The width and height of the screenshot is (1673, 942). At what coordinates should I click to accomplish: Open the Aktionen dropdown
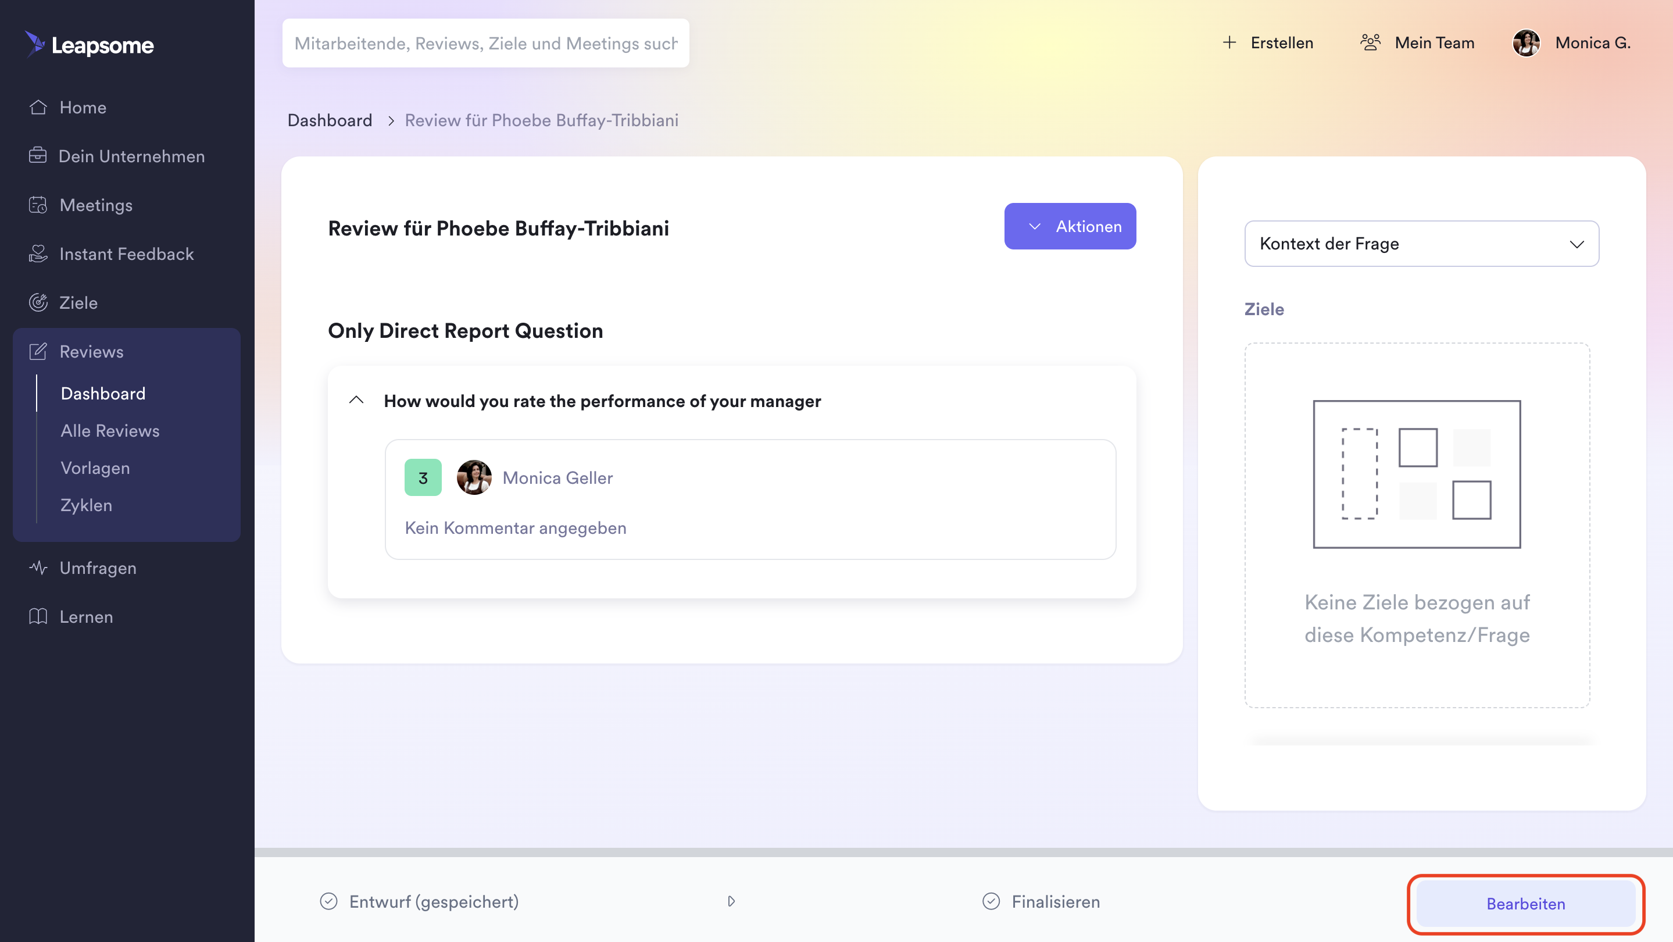click(1070, 226)
